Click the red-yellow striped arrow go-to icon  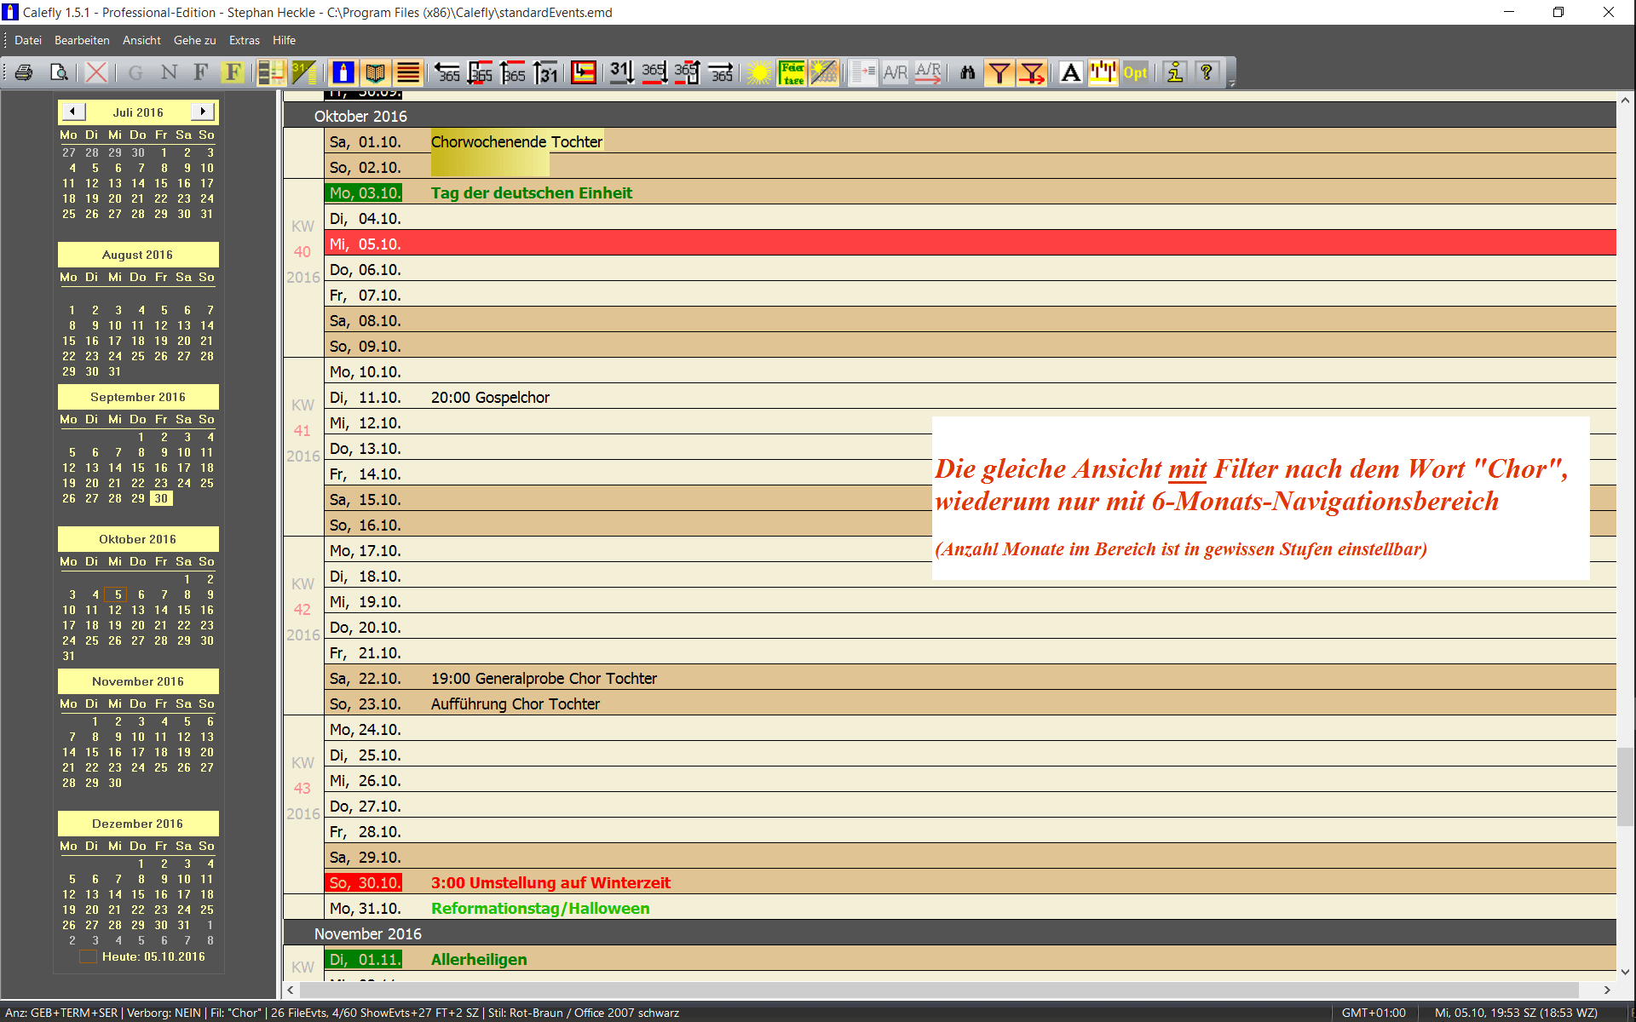click(x=584, y=72)
